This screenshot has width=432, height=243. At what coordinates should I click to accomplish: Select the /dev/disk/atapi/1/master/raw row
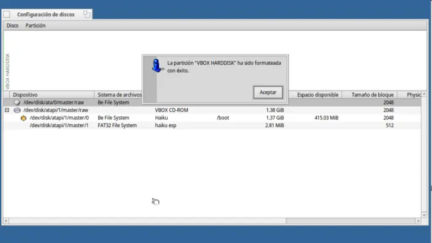[x=212, y=110]
